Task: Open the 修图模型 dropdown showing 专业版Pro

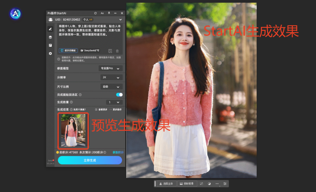Action: pyautogui.click(x=110, y=68)
